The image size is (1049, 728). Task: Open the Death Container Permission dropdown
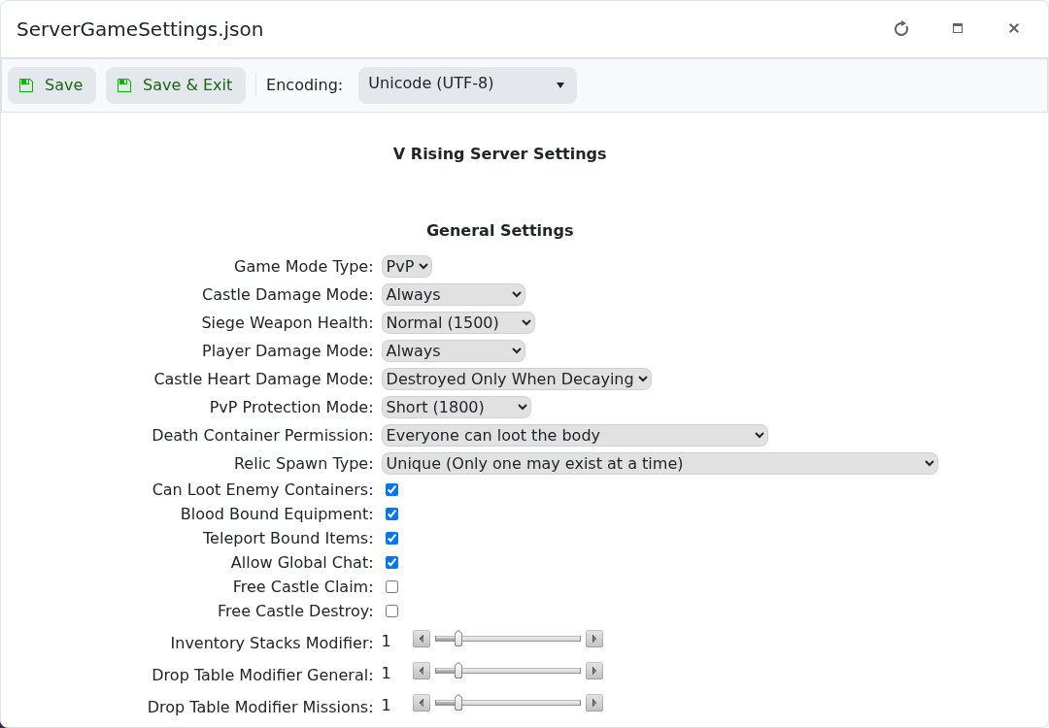coord(575,435)
